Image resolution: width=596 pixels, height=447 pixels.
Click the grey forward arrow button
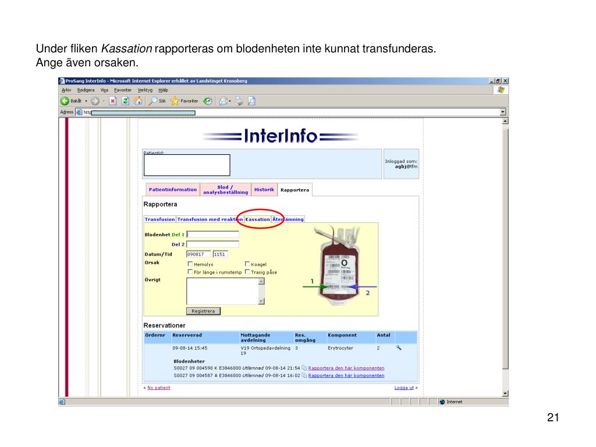click(x=95, y=101)
